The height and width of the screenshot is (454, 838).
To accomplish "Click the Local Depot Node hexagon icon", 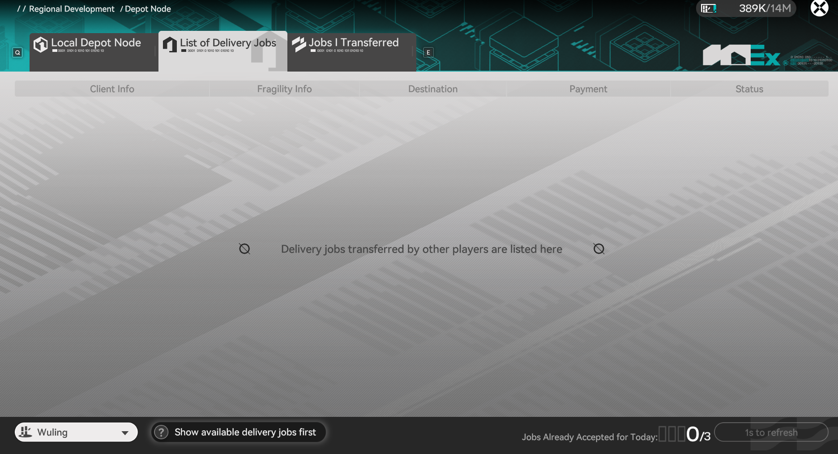I will (41, 44).
